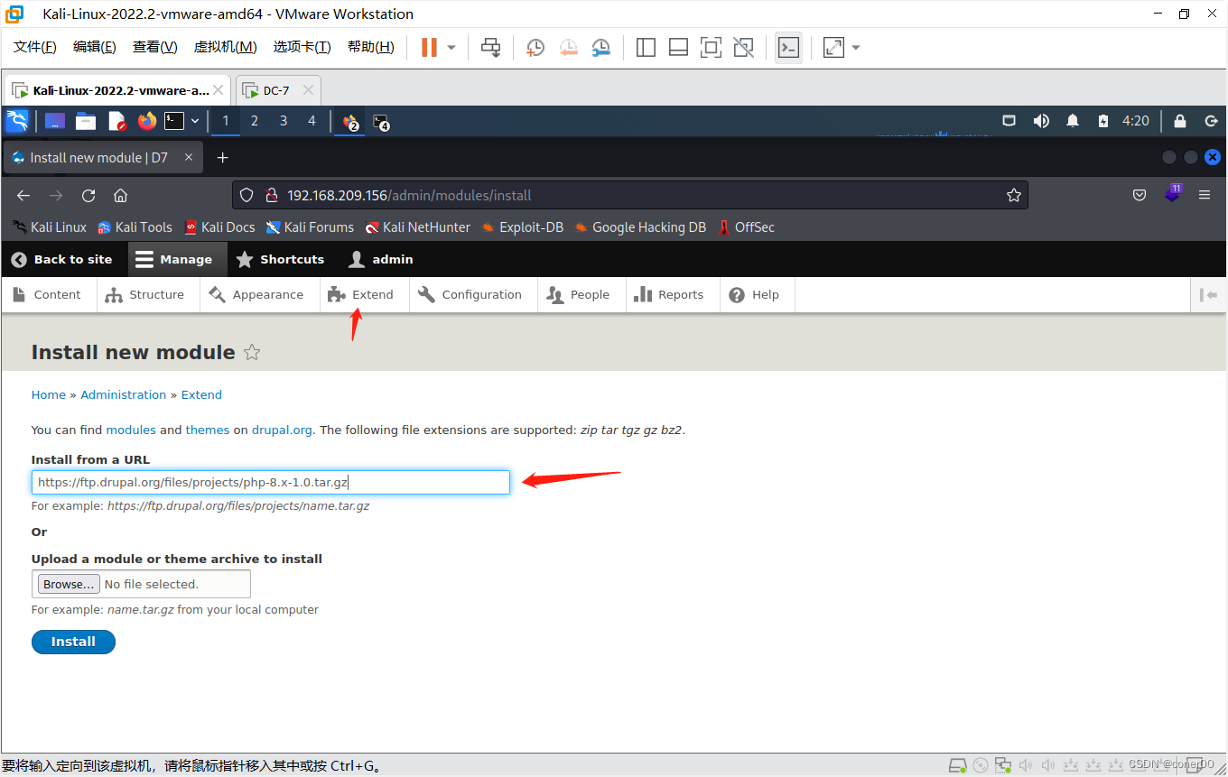Click the terminal taskbar item with badge 4
This screenshot has height=777, width=1228.
[381, 122]
